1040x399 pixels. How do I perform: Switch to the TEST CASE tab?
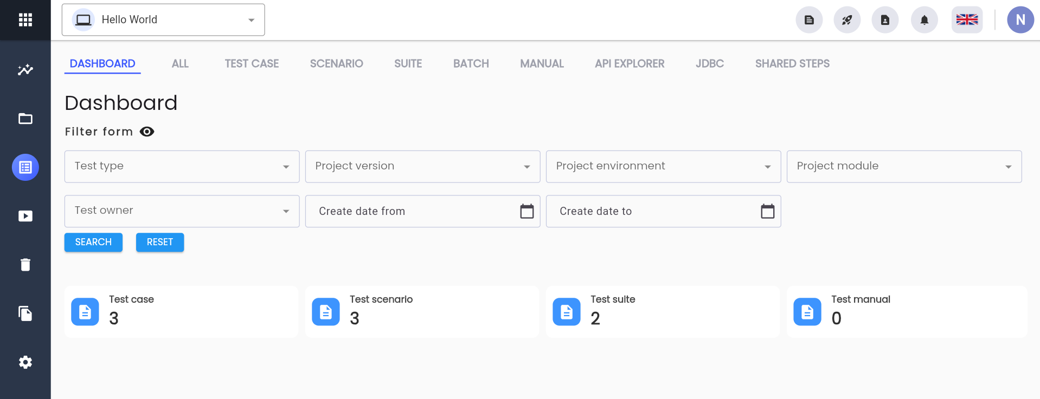[252, 64]
